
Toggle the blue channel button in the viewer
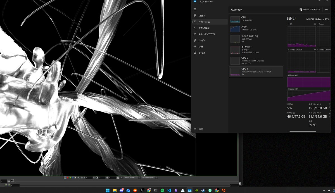pos(73,178)
